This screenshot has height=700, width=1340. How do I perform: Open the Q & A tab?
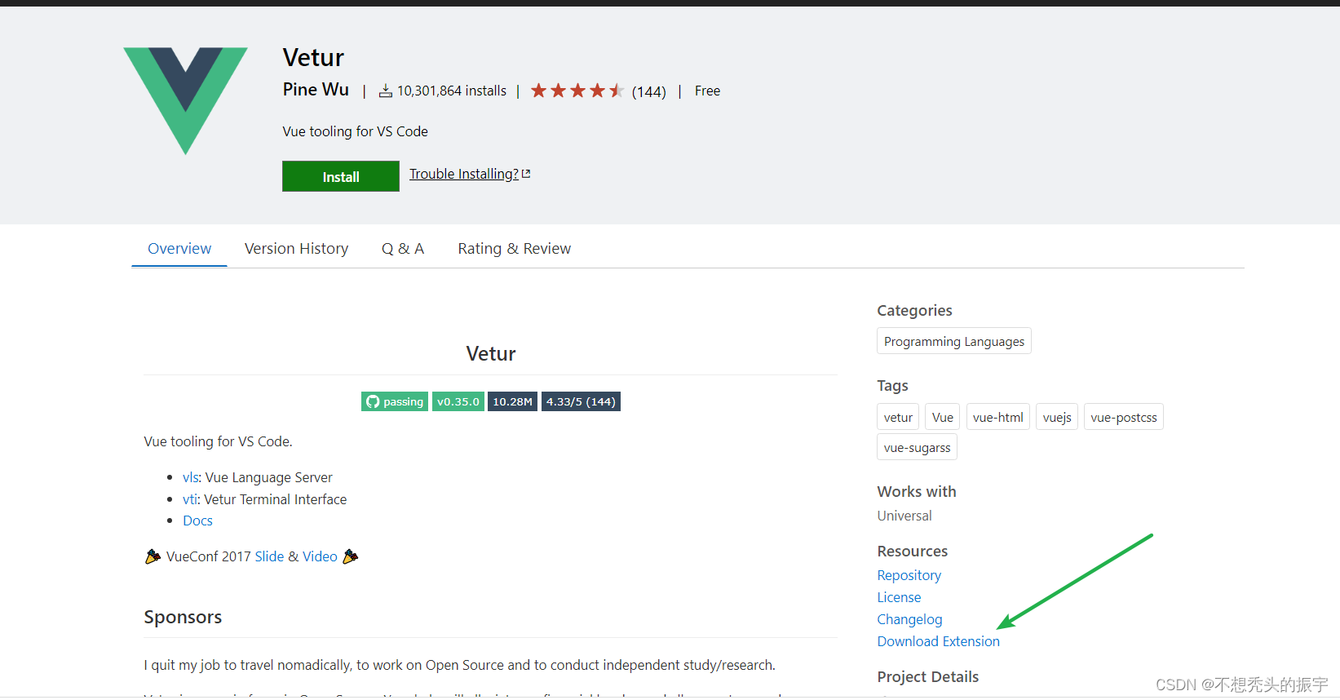[x=403, y=249]
